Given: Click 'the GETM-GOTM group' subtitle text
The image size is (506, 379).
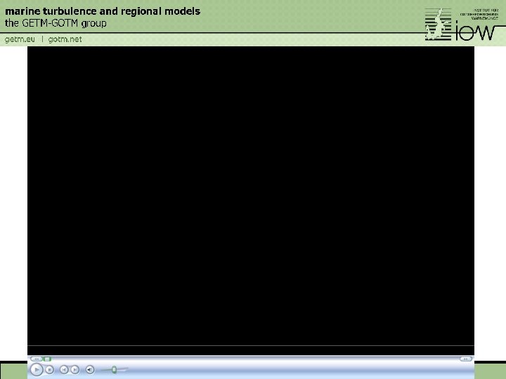Looking at the screenshot, I should point(56,23).
